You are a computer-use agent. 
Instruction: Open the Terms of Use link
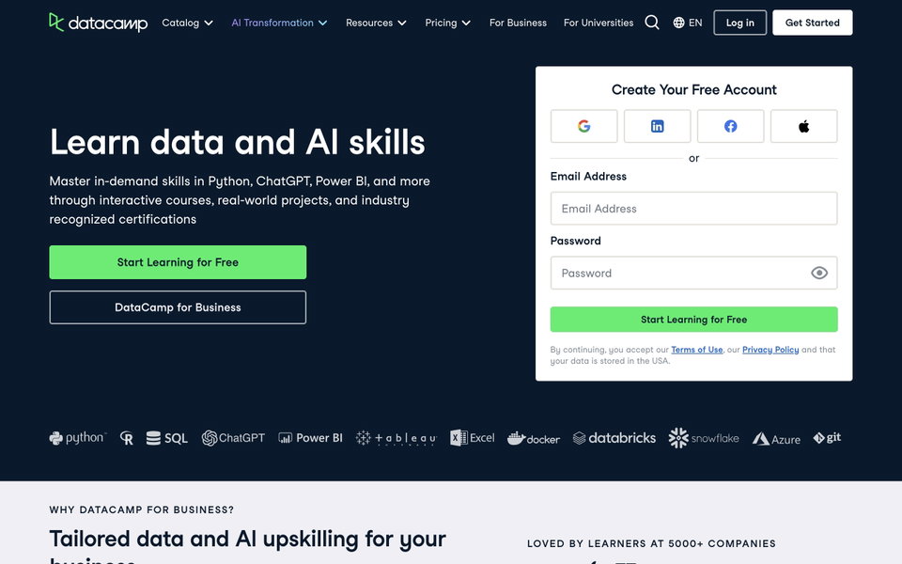[x=696, y=350]
